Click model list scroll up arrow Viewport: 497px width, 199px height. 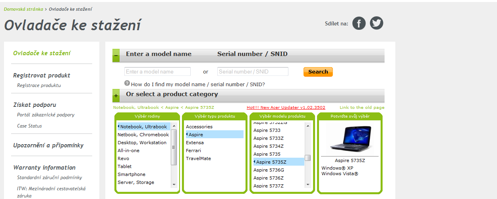coord(307,126)
